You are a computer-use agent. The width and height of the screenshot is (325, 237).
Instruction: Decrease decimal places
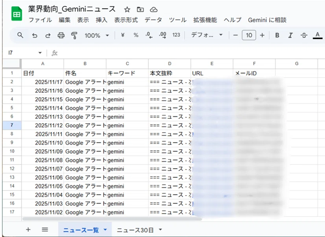[149, 35]
